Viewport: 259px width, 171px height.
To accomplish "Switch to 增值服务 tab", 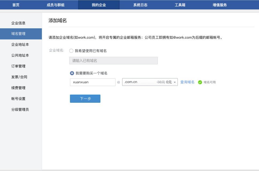I will coord(220,5).
